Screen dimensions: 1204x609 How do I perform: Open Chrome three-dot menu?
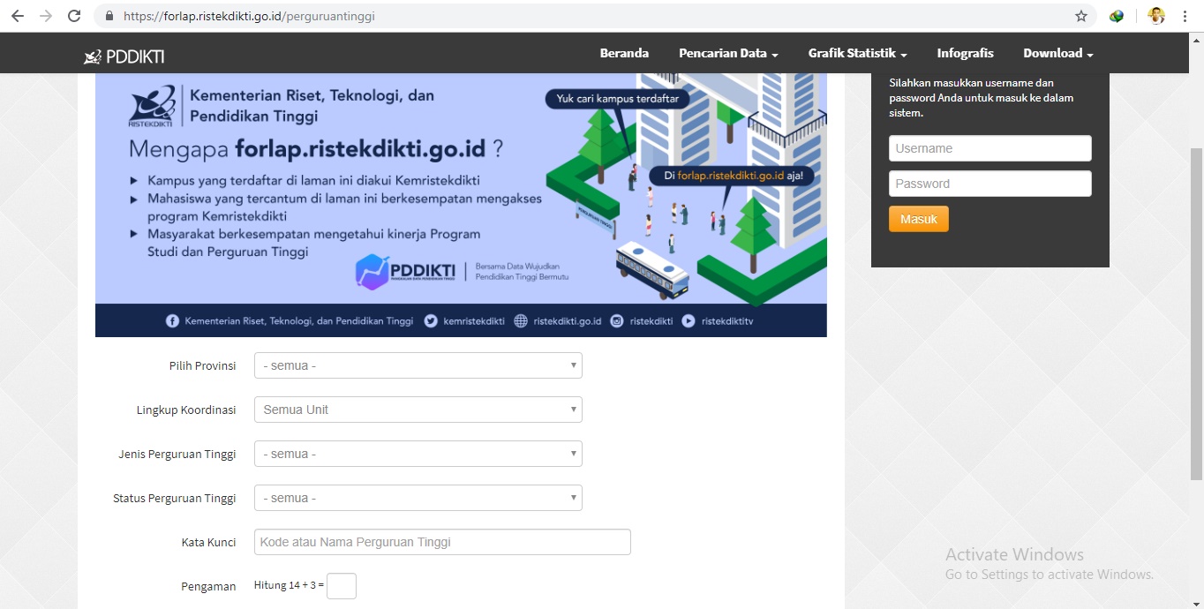tap(1185, 16)
